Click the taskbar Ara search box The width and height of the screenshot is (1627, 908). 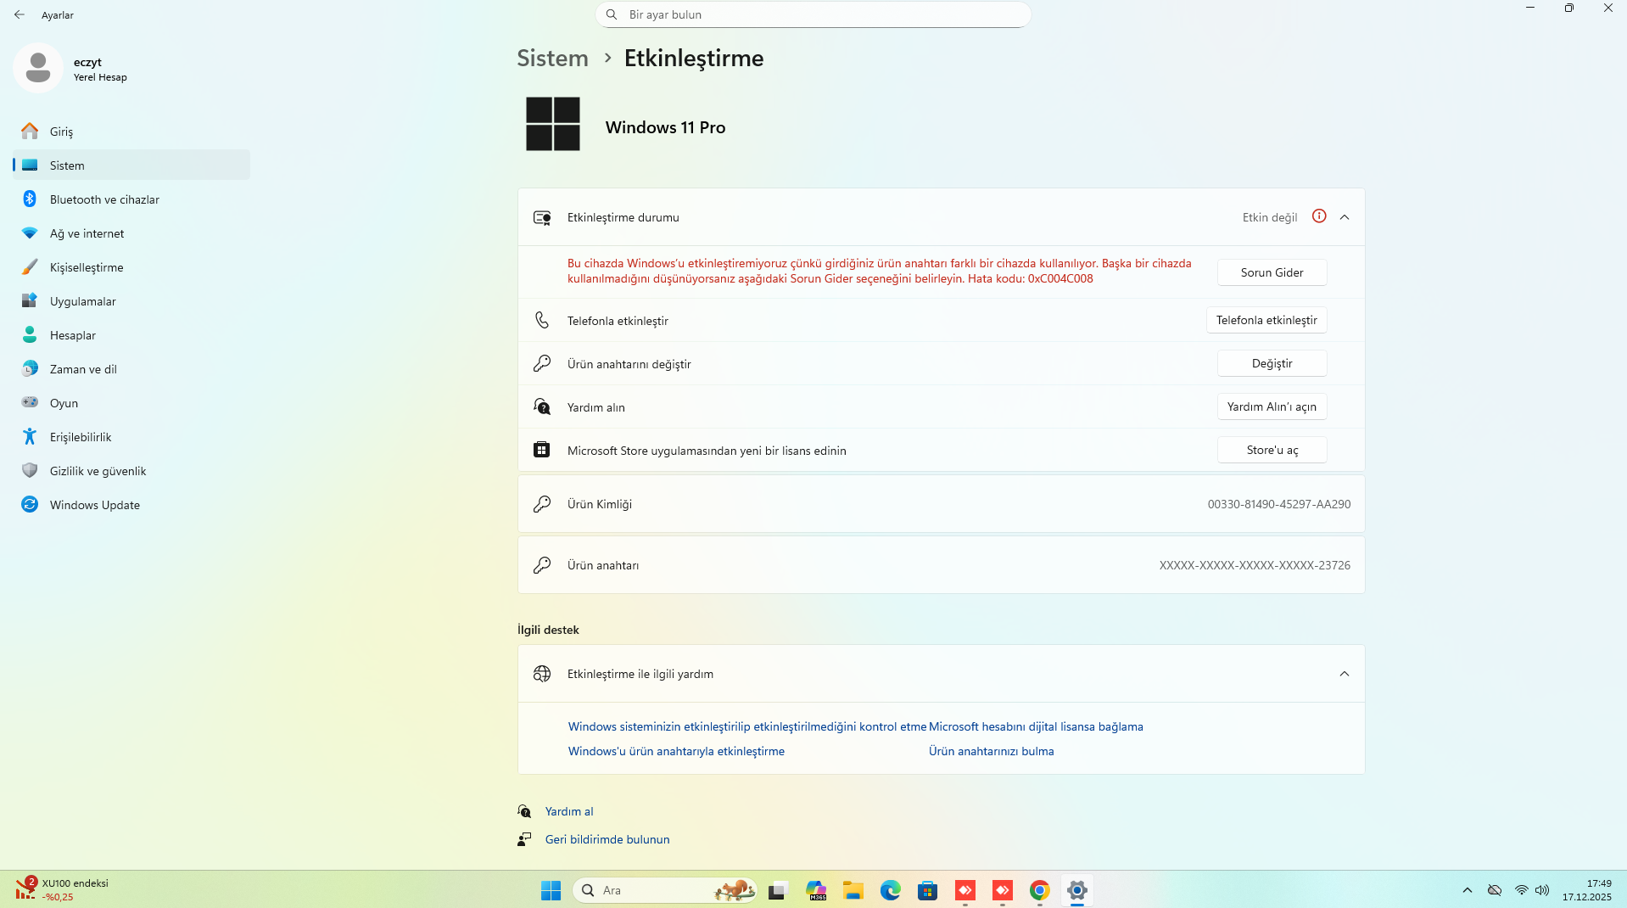click(665, 890)
